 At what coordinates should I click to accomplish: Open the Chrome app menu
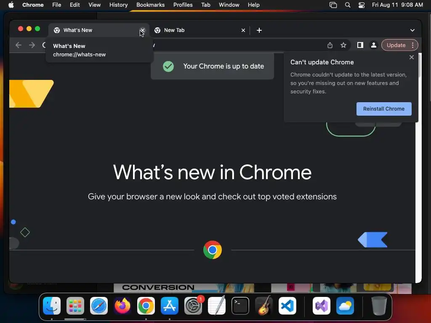coord(33,5)
